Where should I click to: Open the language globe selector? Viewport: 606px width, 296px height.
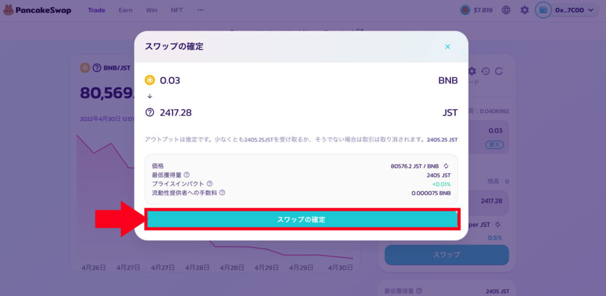(x=506, y=10)
